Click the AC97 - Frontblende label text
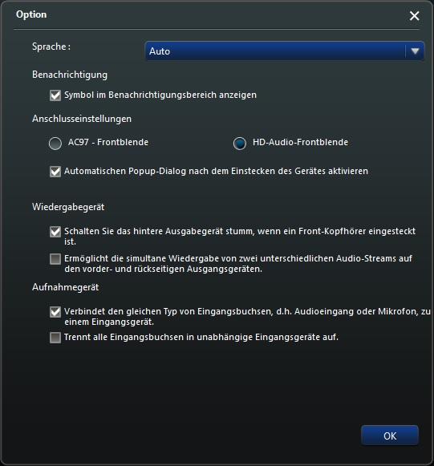The image size is (434, 466). 108,142
